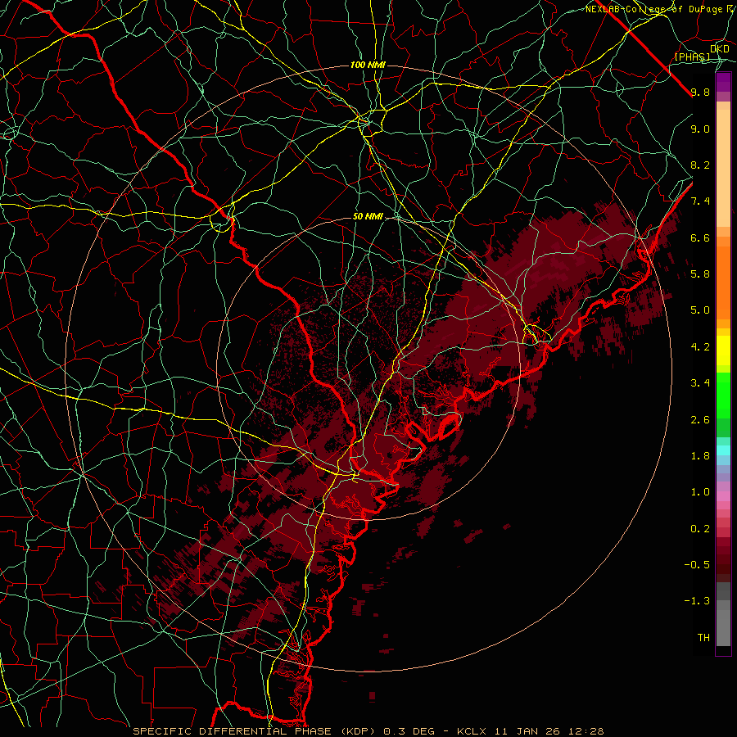Click the 4.2 value on the color scale
Image resolution: width=737 pixels, height=737 pixels.
[700, 347]
